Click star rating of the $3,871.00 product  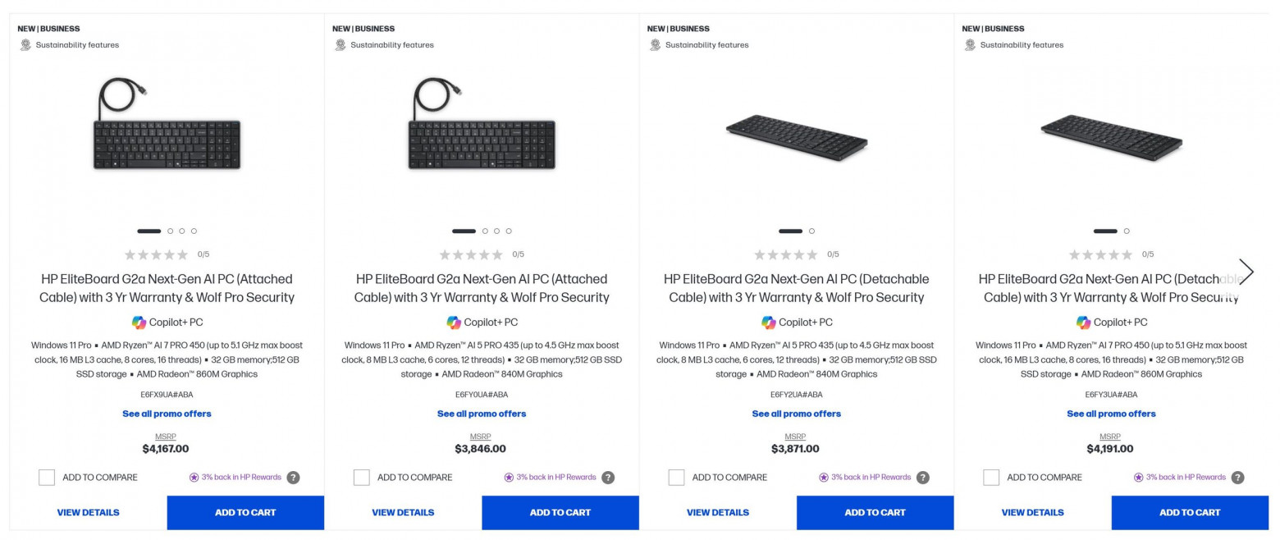click(x=786, y=255)
